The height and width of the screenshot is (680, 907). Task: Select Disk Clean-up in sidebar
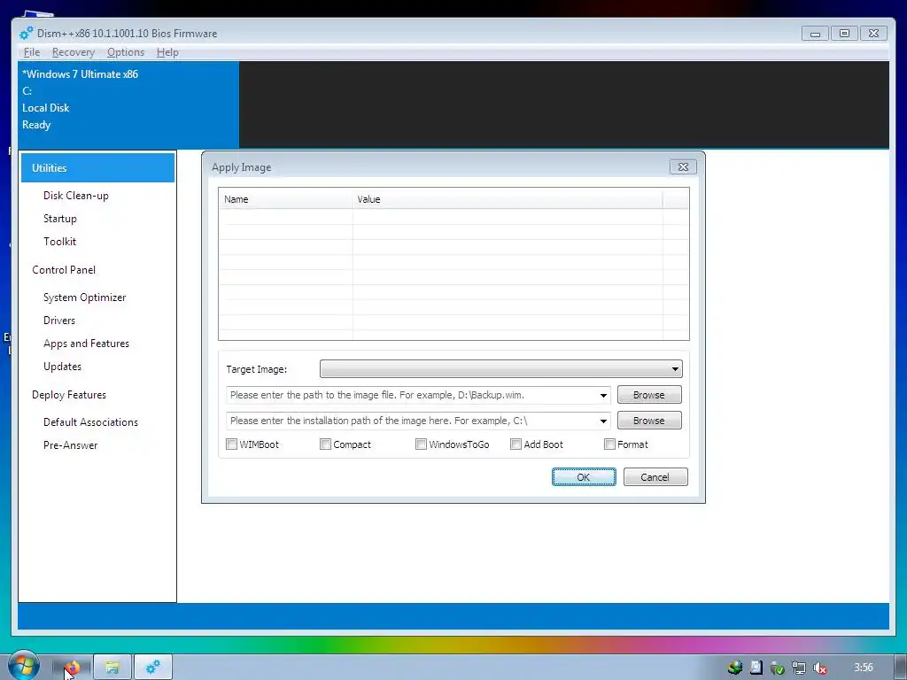(76, 196)
